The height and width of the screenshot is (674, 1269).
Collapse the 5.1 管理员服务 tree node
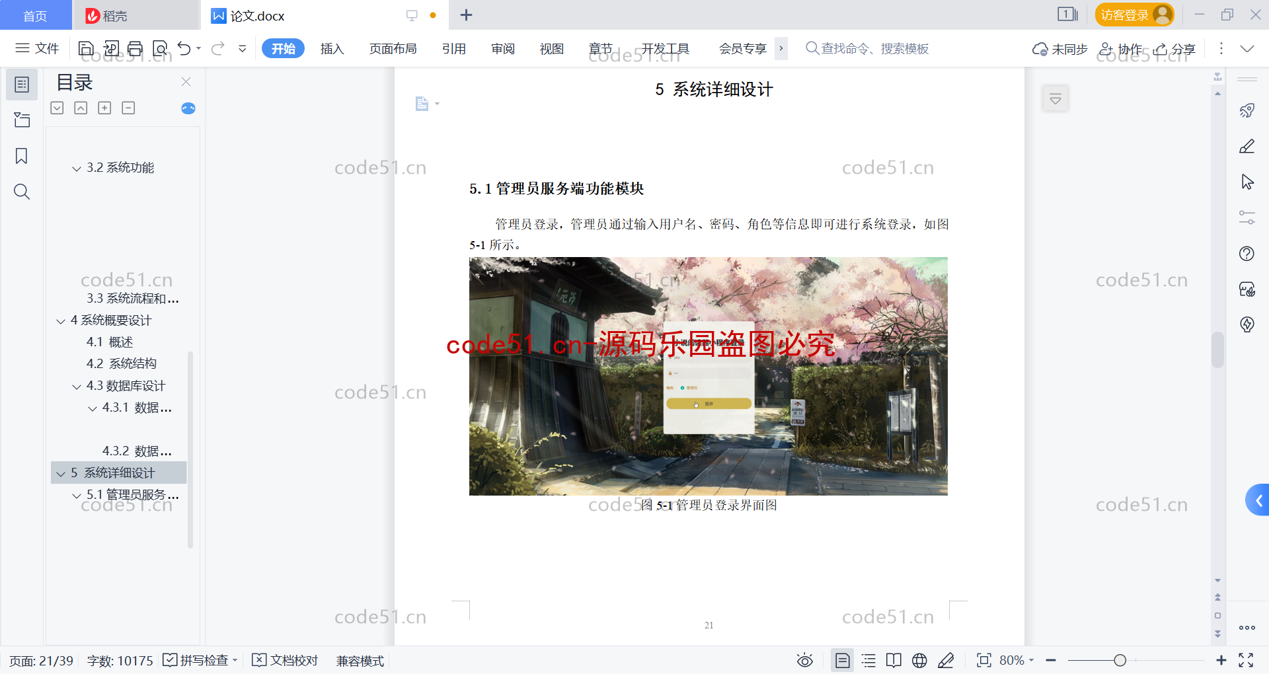tap(77, 496)
